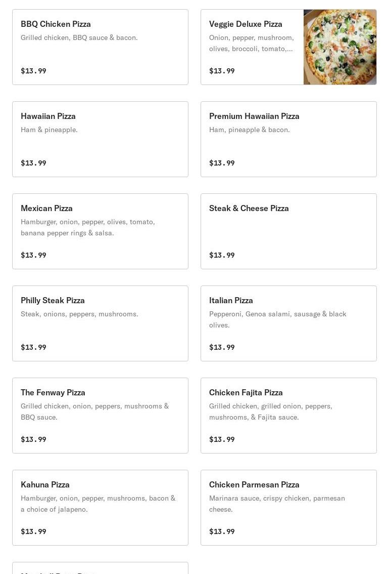Click the Chicken Parmesan Pizza $13.99 price
The height and width of the screenshot is (574, 389).
click(222, 531)
